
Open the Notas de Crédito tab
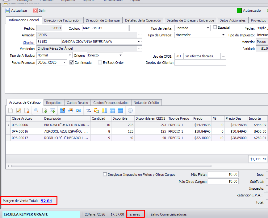(x=146, y=103)
